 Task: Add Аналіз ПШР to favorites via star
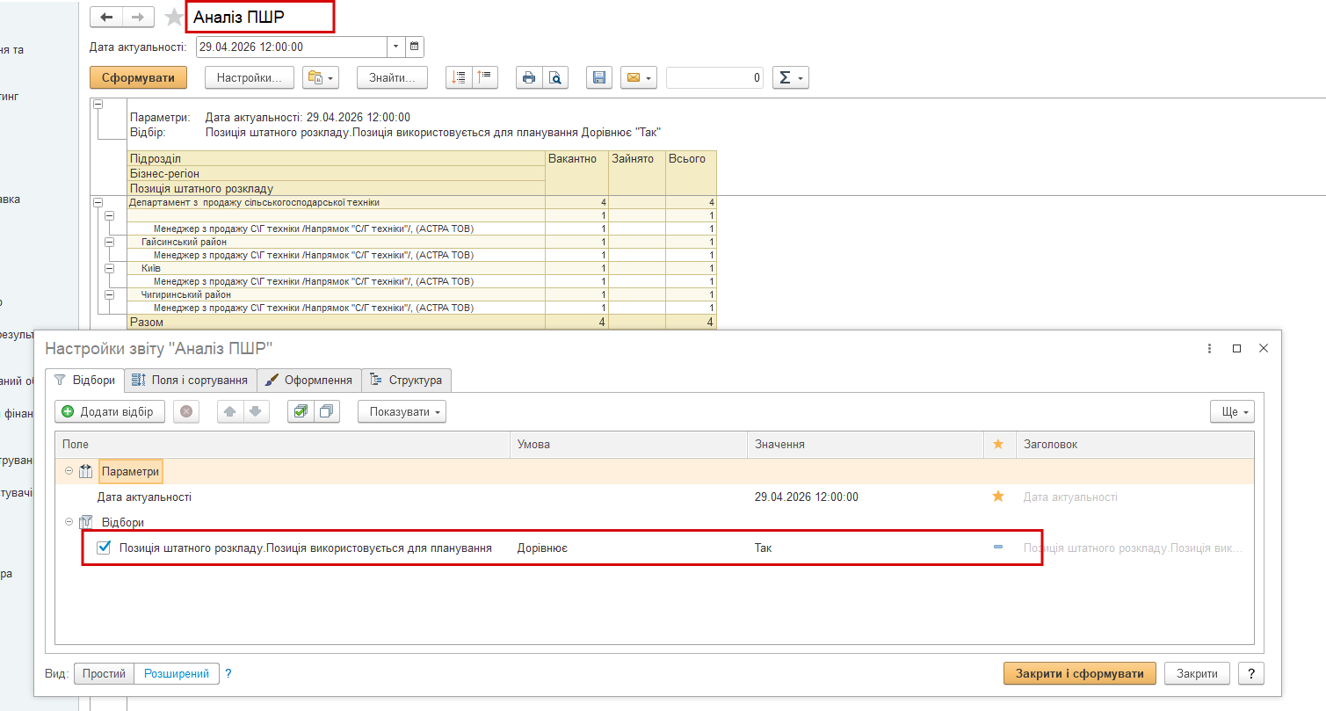coord(175,17)
